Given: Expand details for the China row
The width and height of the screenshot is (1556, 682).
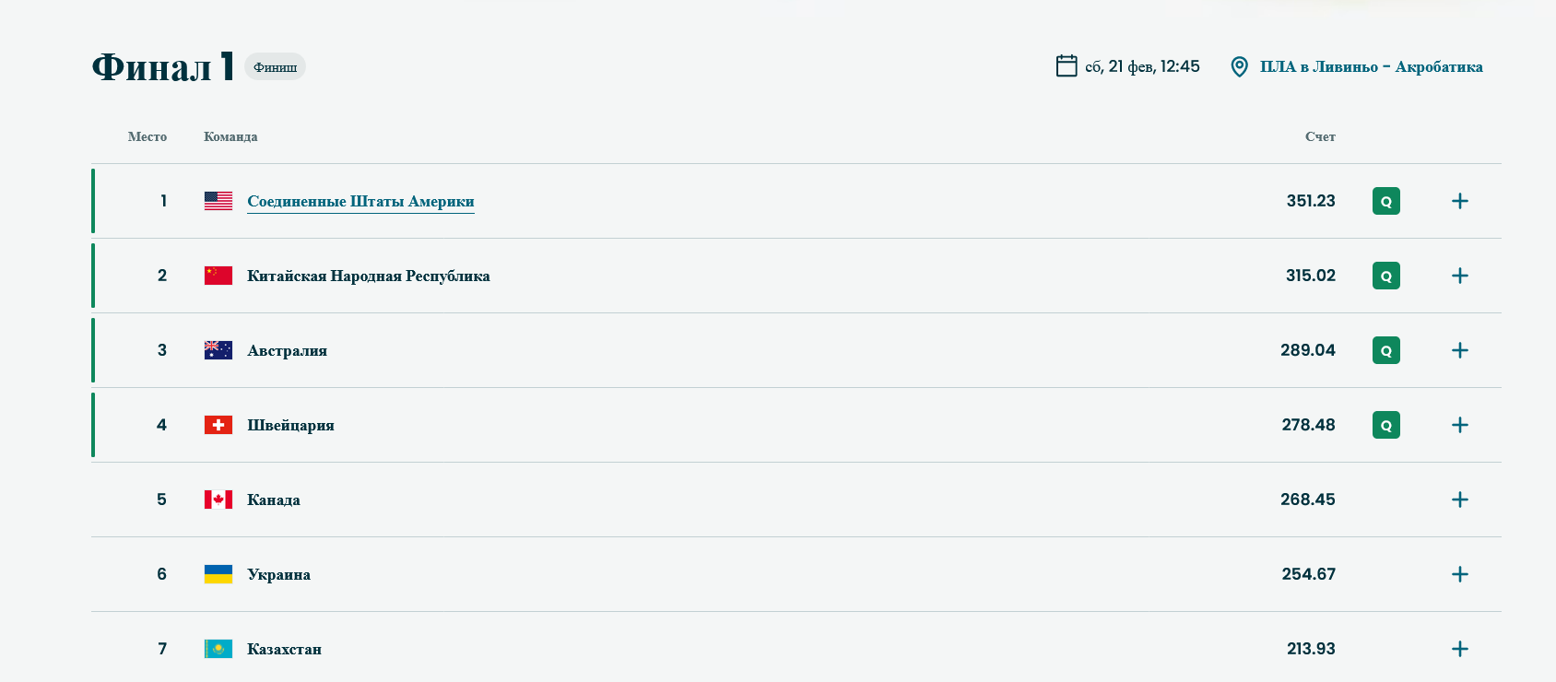Looking at the screenshot, I should pyautogui.click(x=1459, y=276).
